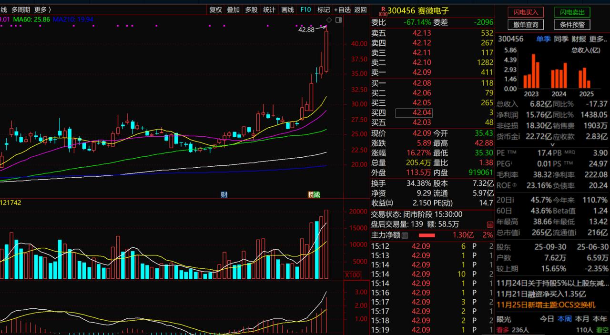This screenshot has width=610, height=335.
Task: Open news 11月24日关于持股5%以上股东减
Action: click(x=553, y=283)
